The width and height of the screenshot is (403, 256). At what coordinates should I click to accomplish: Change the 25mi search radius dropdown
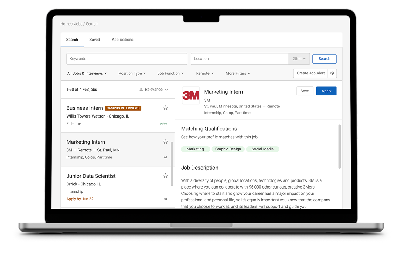point(299,59)
